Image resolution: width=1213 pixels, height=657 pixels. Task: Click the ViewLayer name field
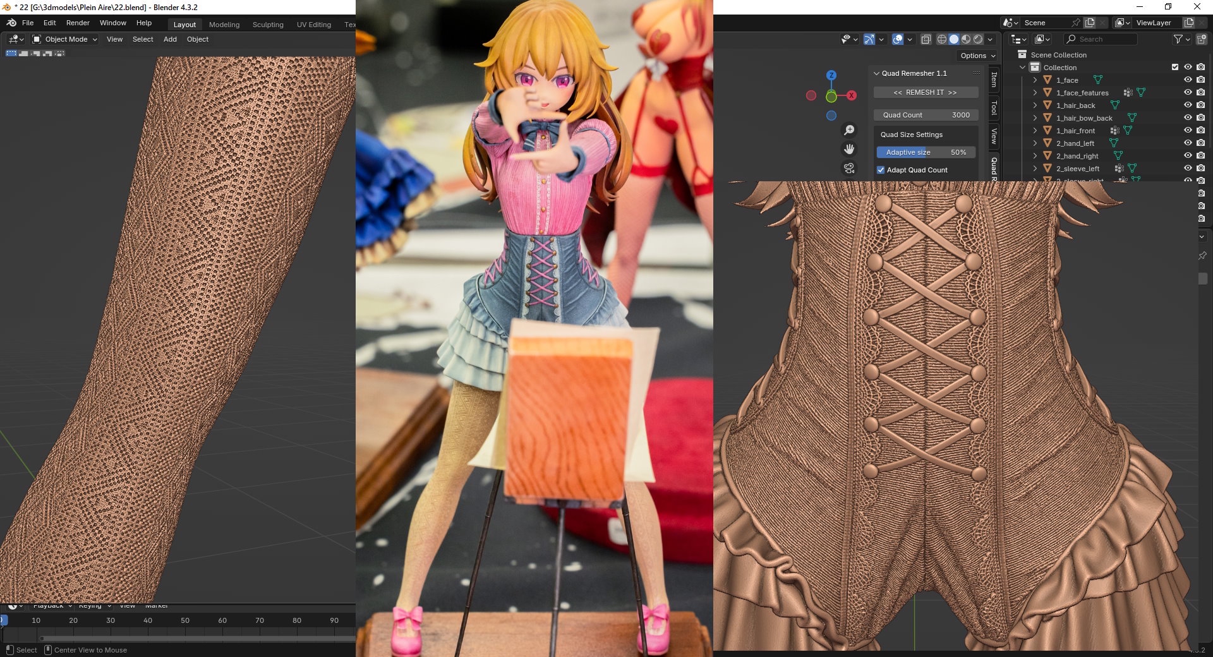point(1157,23)
